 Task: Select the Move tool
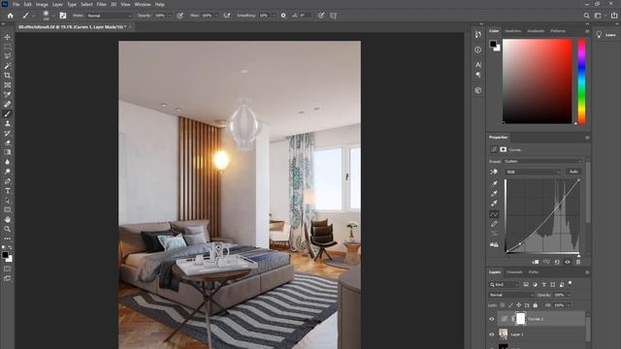coord(8,37)
